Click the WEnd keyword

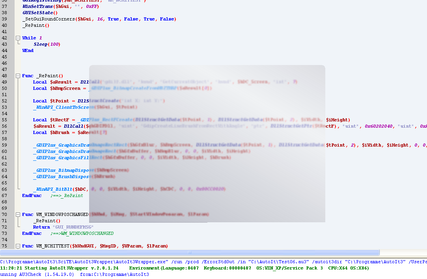(x=28, y=50)
